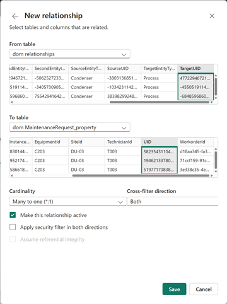
Task: Click the cell -6848596860... in TargetUID
Action: tap(195, 96)
